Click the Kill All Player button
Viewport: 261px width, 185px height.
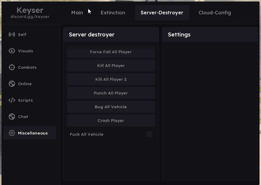pyautogui.click(x=111, y=65)
